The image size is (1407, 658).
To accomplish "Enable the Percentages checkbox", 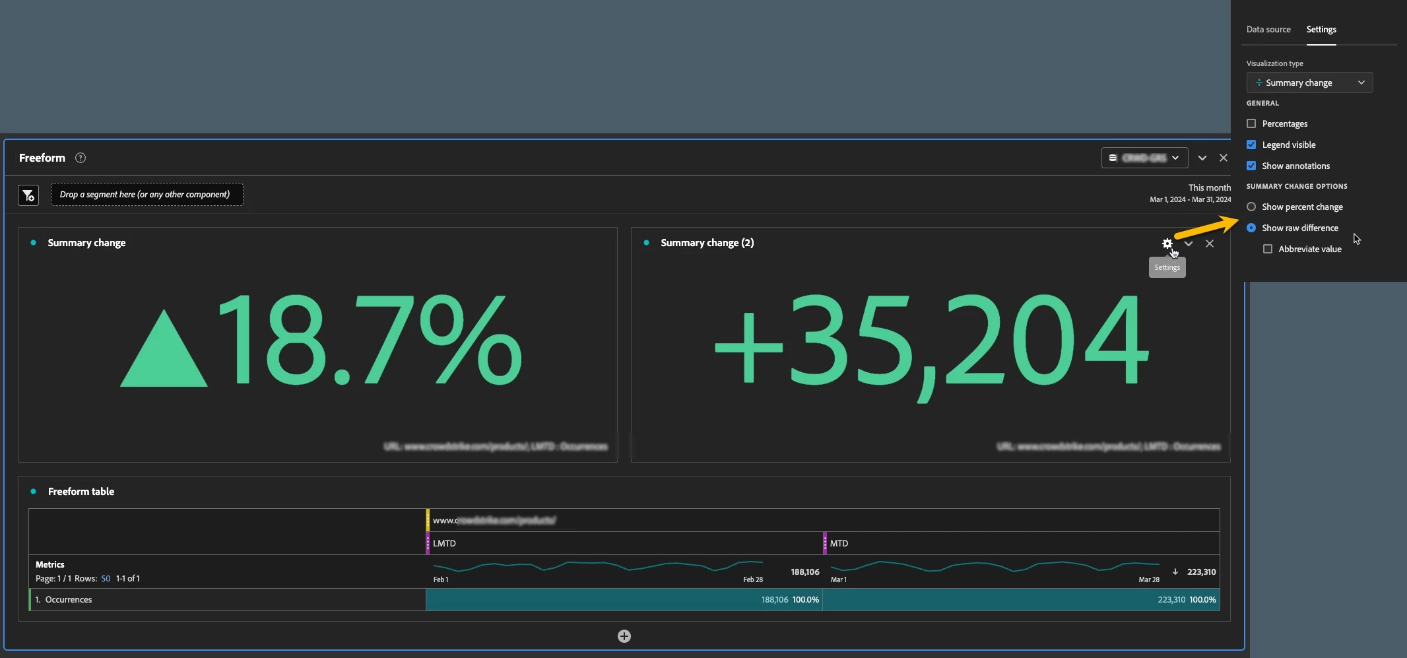I will click(x=1251, y=123).
